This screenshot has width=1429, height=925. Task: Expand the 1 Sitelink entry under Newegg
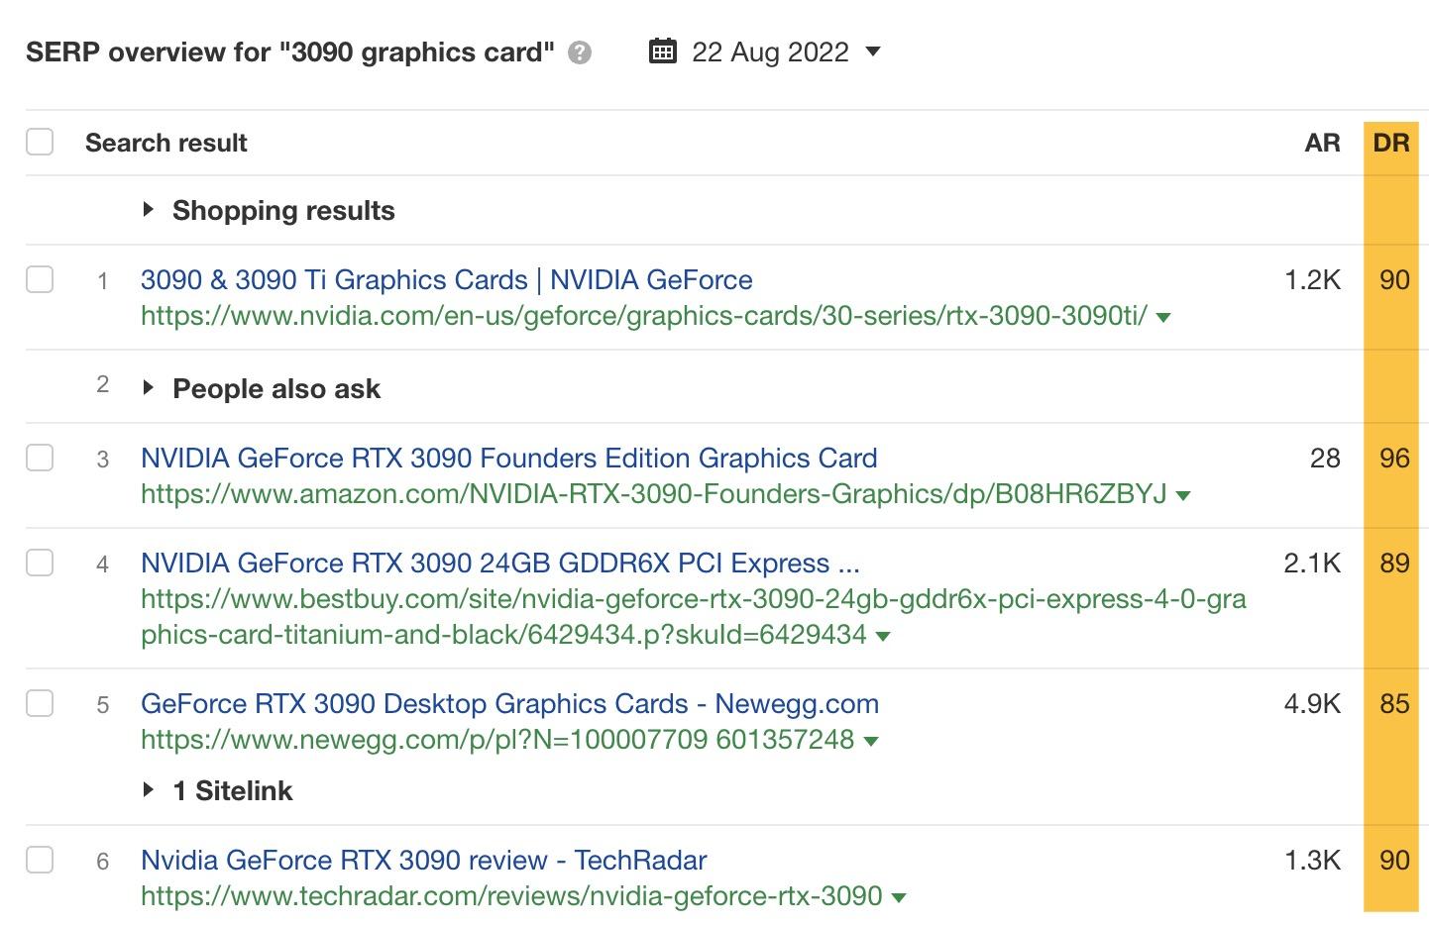pyautogui.click(x=151, y=789)
